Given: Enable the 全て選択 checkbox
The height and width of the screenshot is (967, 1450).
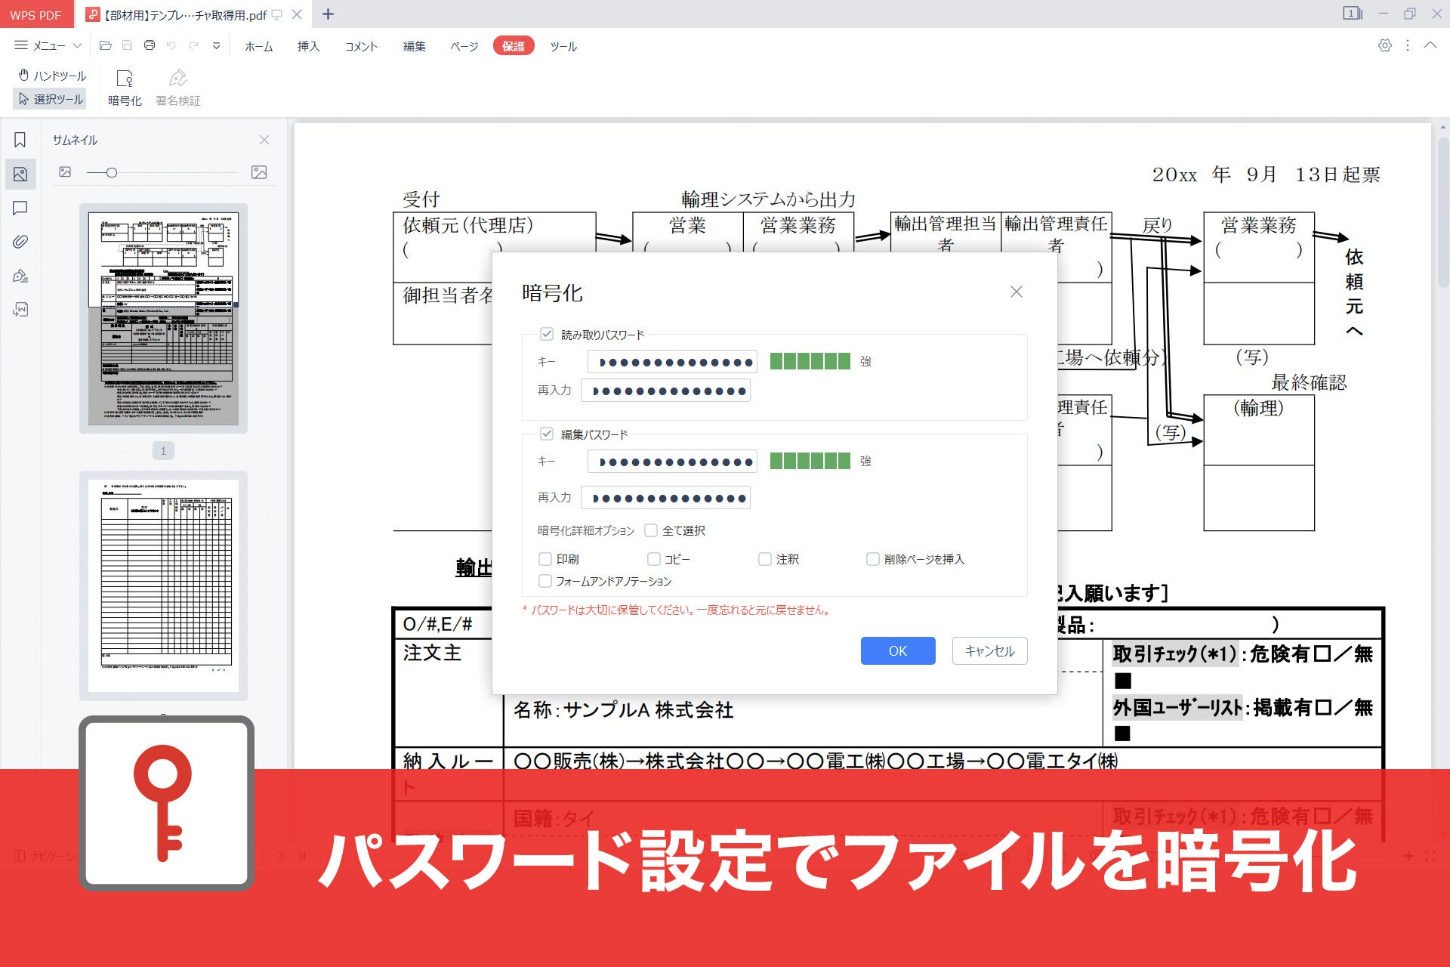Looking at the screenshot, I should click(x=651, y=530).
